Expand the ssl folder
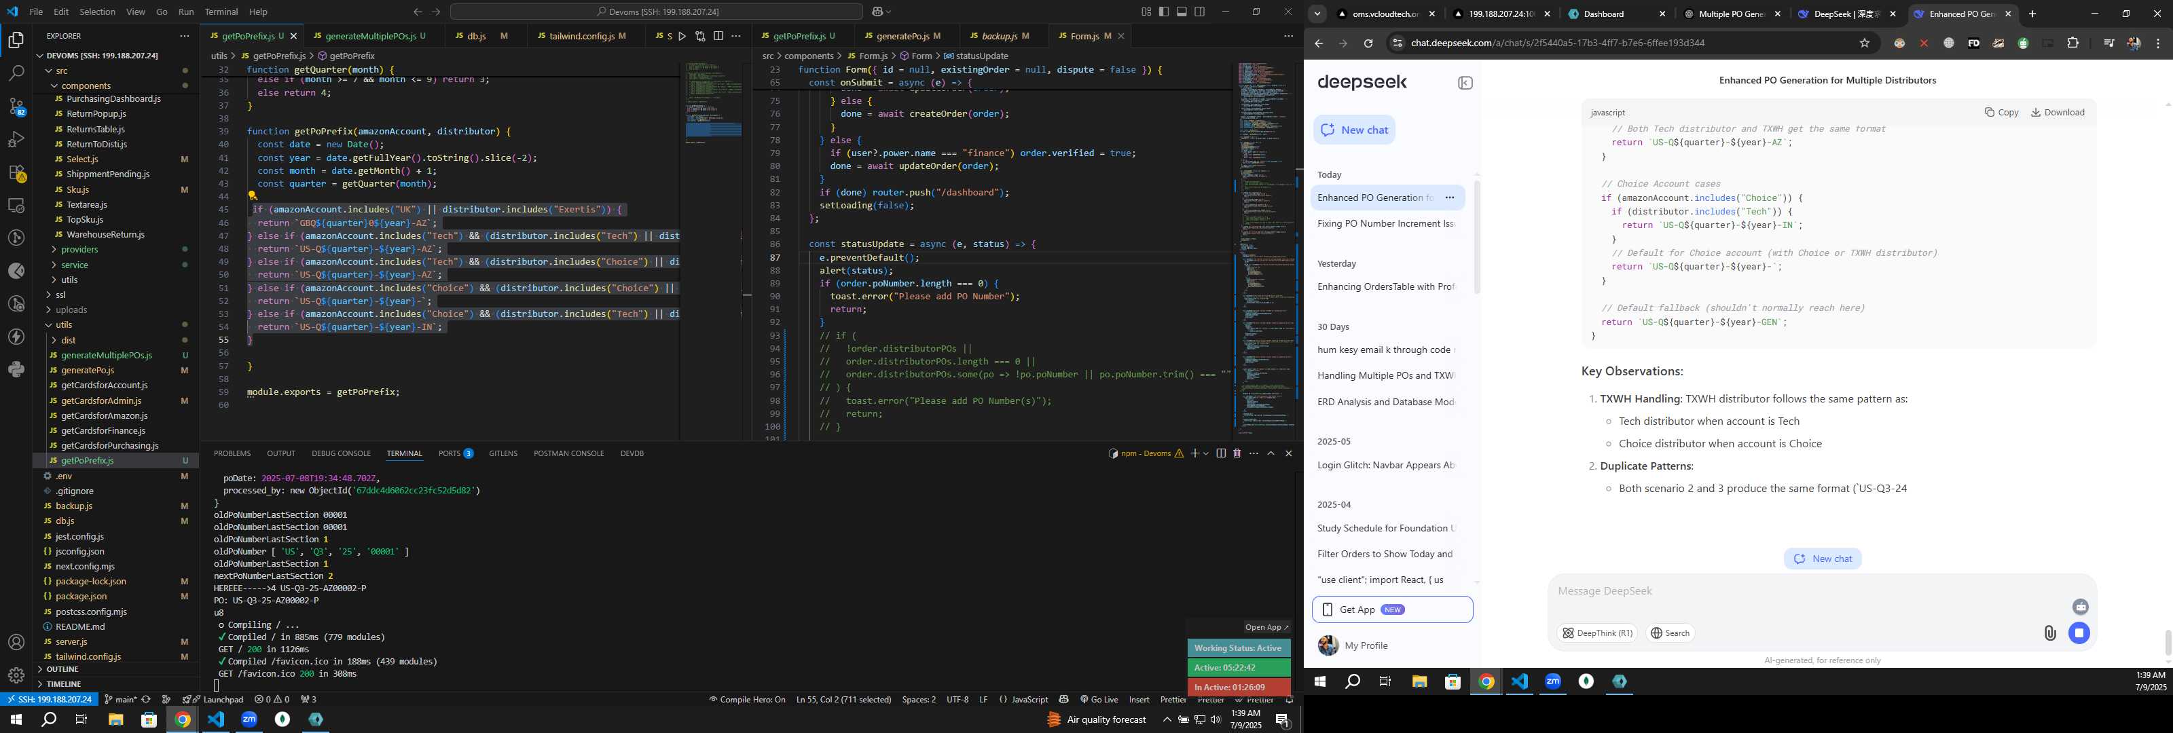Image resolution: width=2173 pixels, height=733 pixels. pos(60,295)
